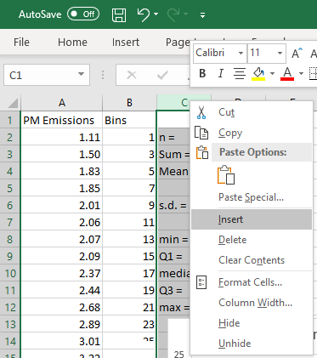This screenshot has width=317, height=358.
Task: Select Format Cells... in context menu
Action: (x=252, y=282)
